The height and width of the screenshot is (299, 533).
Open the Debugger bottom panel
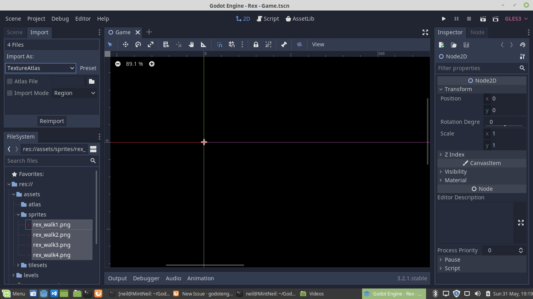tap(146, 278)
